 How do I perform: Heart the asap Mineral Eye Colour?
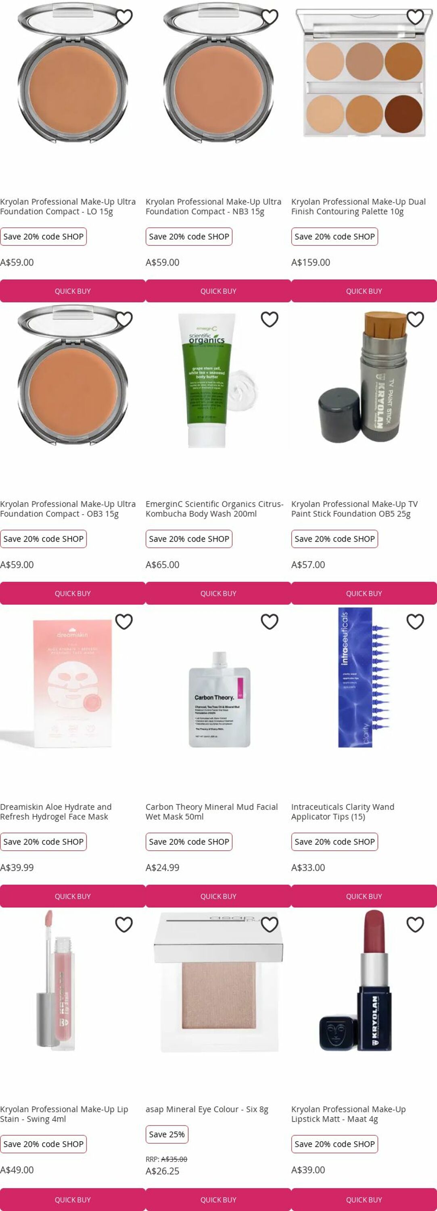[x=270, y=924]
